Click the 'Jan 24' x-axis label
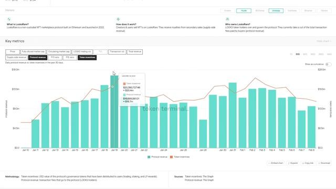 163,150
